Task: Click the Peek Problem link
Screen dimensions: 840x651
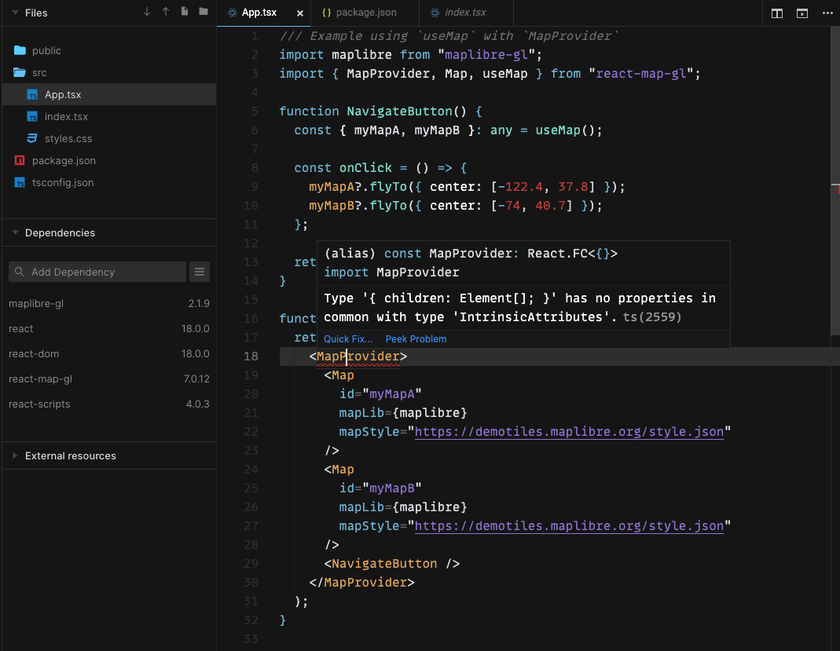Action: click(416, 338)
